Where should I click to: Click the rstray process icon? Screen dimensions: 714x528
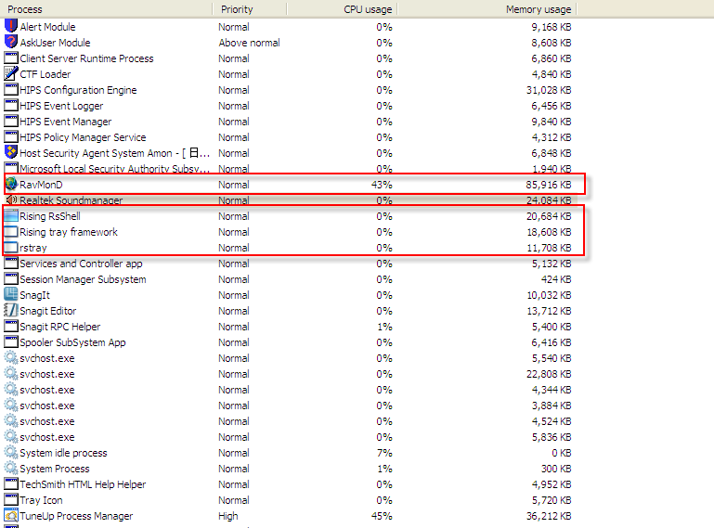(x=11, y=247)
